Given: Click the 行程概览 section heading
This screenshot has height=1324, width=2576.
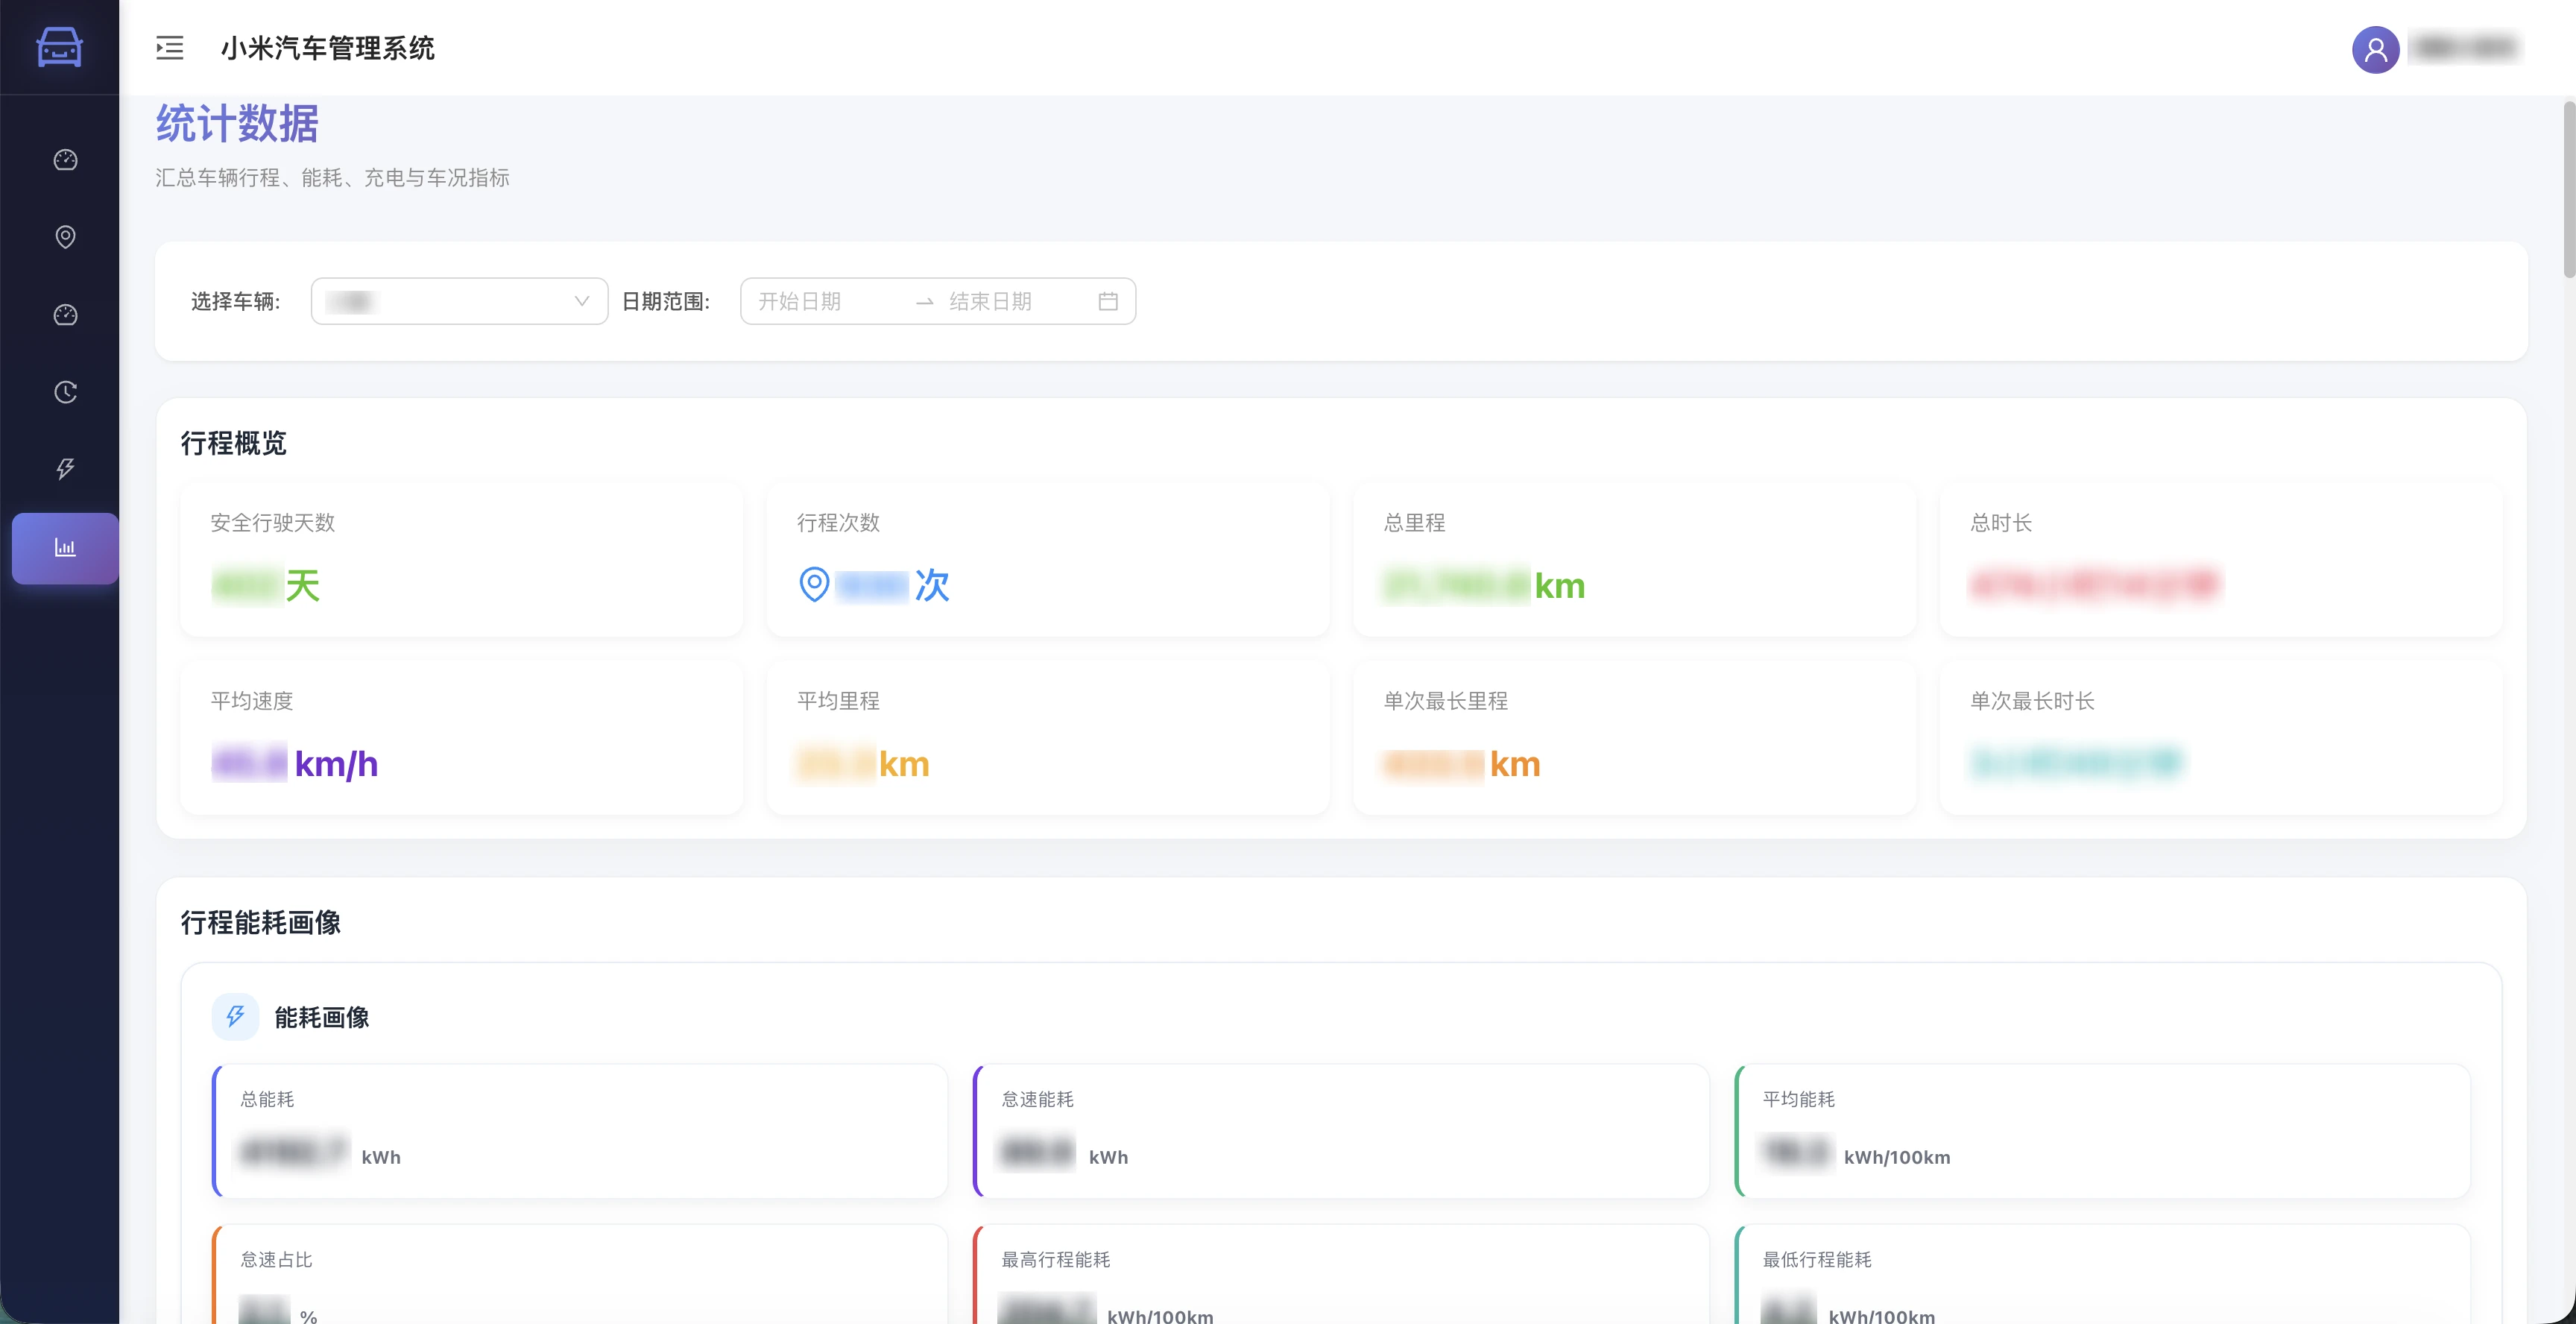Looking at the screenshot, I should [233, 443].
